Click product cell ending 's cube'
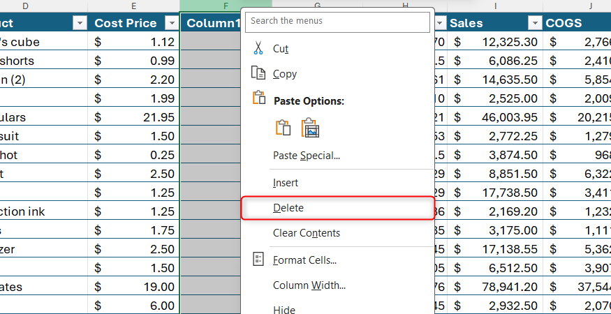The width and height of the screenshot is (611, 314). [43, 42]
